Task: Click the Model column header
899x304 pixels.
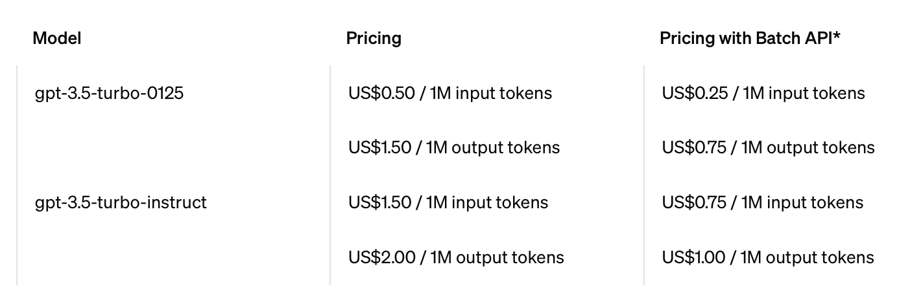Action: coord(57,38)
